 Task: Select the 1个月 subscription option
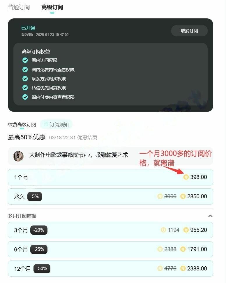(x=110, y=177)
